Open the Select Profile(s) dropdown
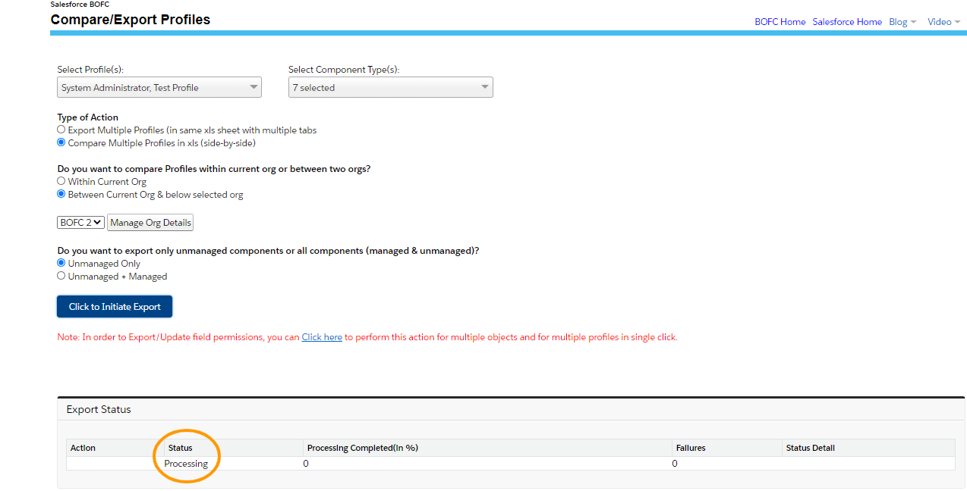 pyautogui.click(x=159, y=88)
